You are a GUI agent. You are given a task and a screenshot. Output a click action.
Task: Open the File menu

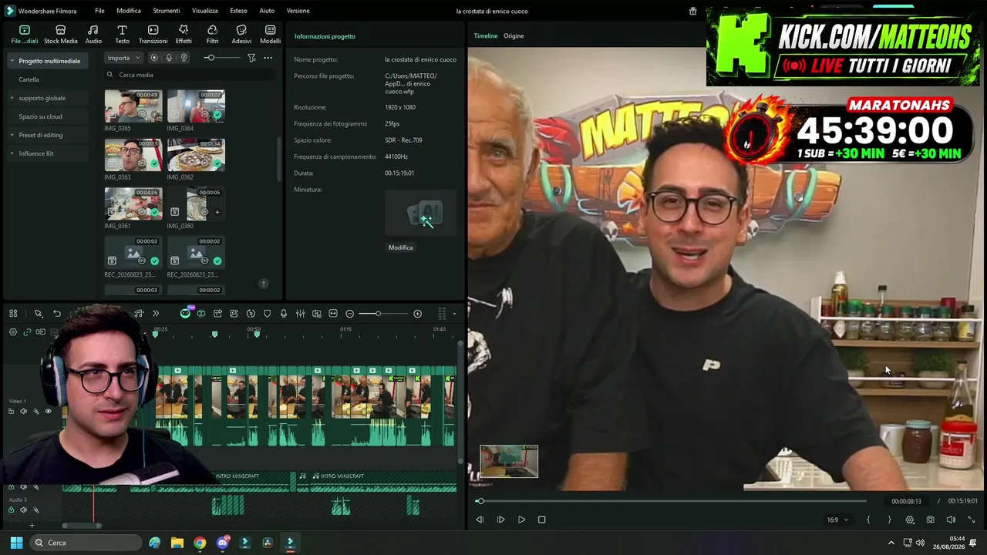[99, 11]
